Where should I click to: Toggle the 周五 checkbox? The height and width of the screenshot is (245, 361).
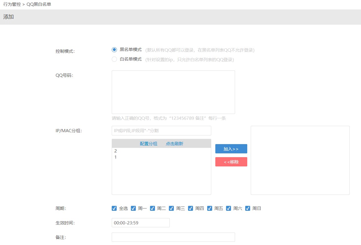coord(210,208)
